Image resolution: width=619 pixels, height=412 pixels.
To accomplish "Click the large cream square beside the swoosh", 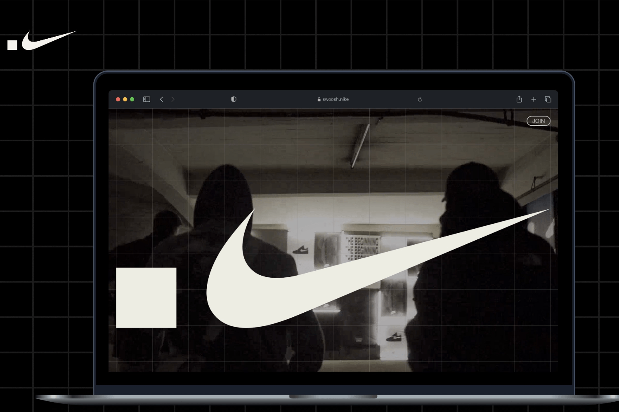I will [146, 297].
